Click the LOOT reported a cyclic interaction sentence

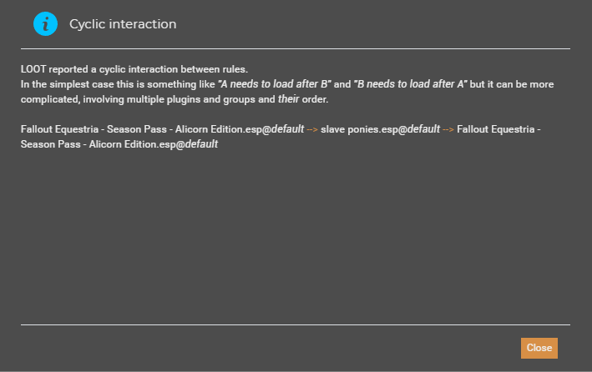(x=134, y=69)
